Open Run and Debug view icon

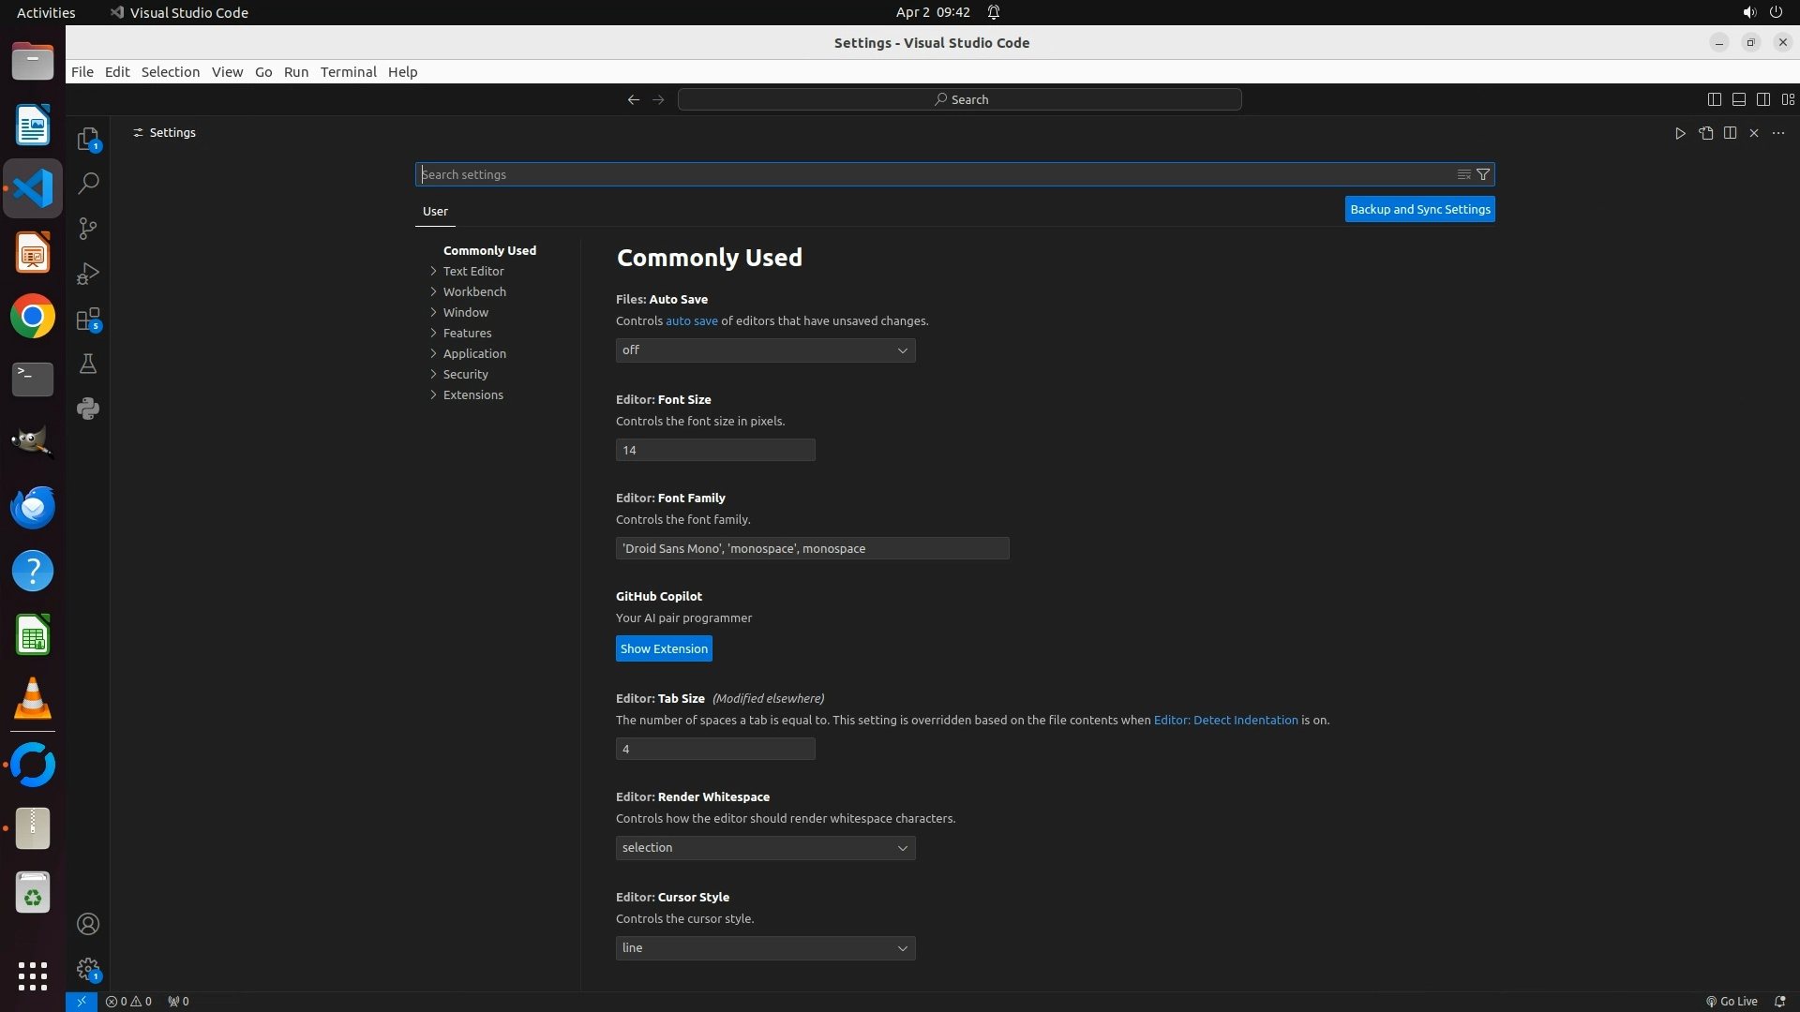click(x=88, y=274)
